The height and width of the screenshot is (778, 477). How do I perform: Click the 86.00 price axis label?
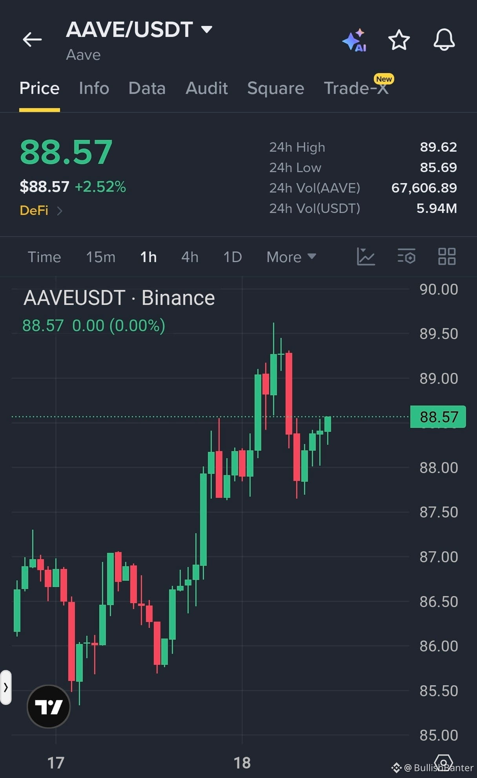pos(439,646)
